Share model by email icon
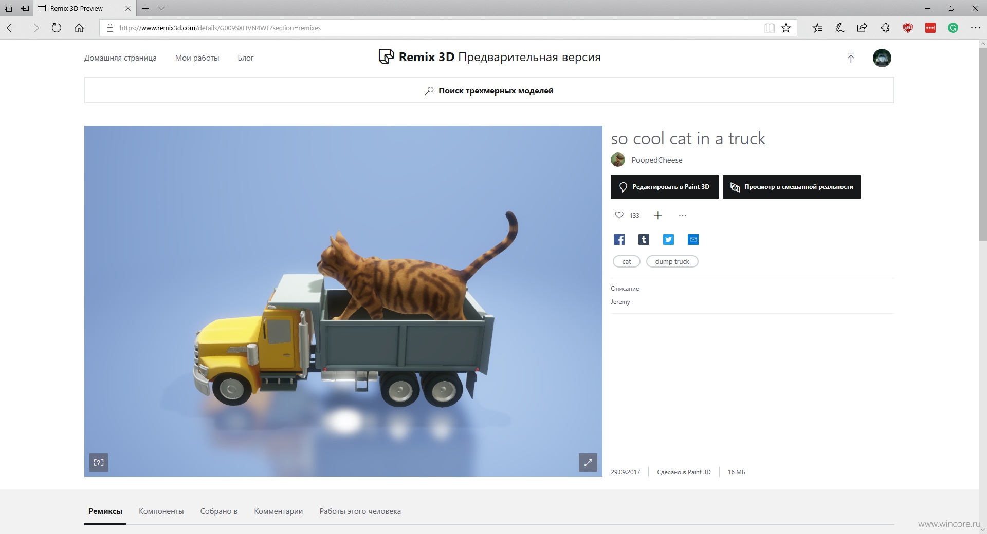This screenshot has width=987, height=534. (693, 239)
